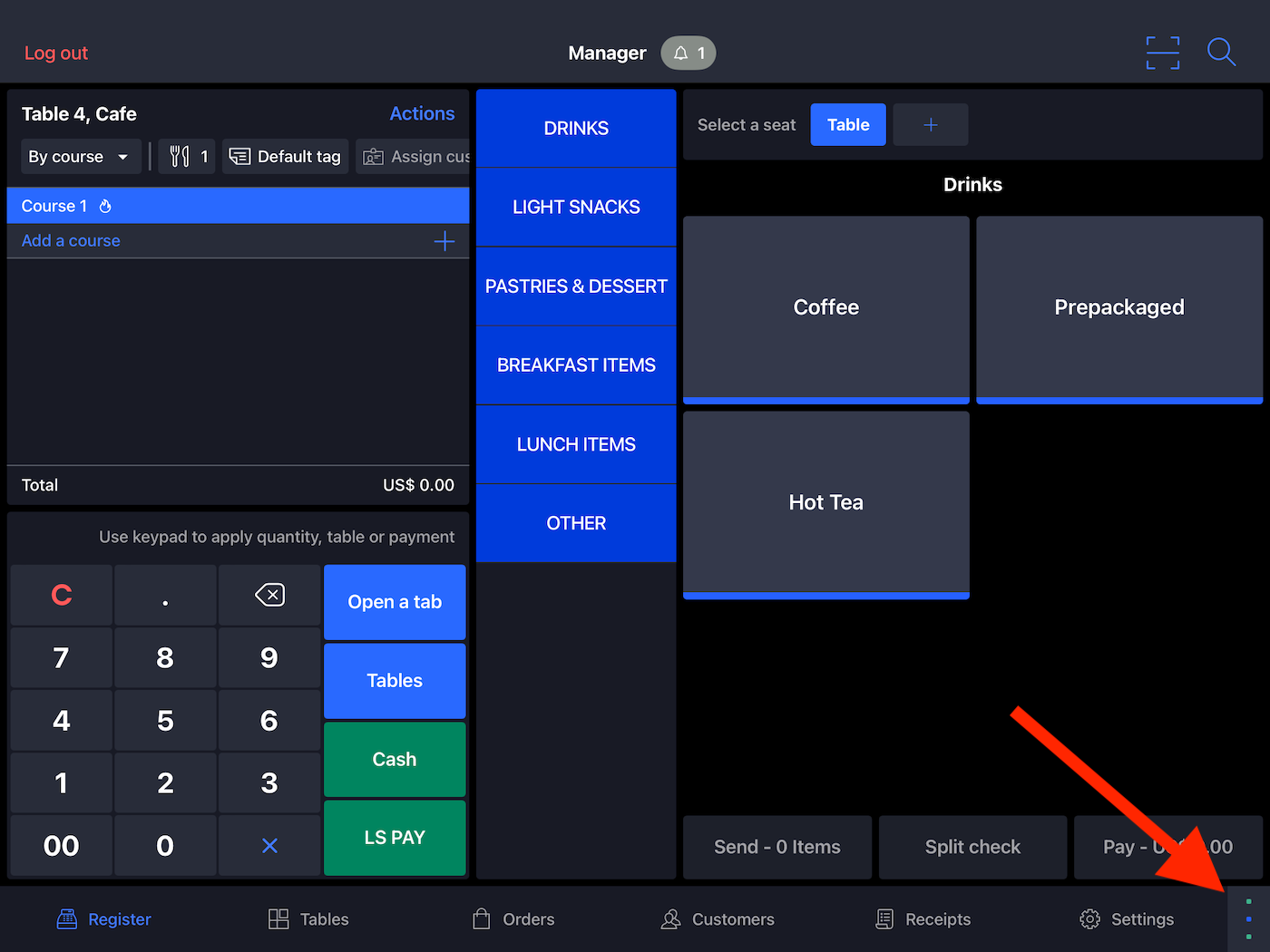
Task: Open the Coffee tile
Action: click(x=826, y=309)
